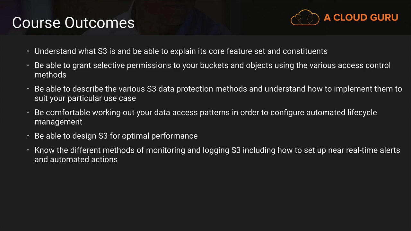Image resolution: width=411 pixels, height=231 pixels.
Task: Click the wrapped line reading methods
Action: pos(50,75)
